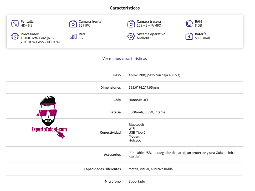Screen dimensions: 255x191
Task: Select the Peso row label
Action: [x=117, y=75]
